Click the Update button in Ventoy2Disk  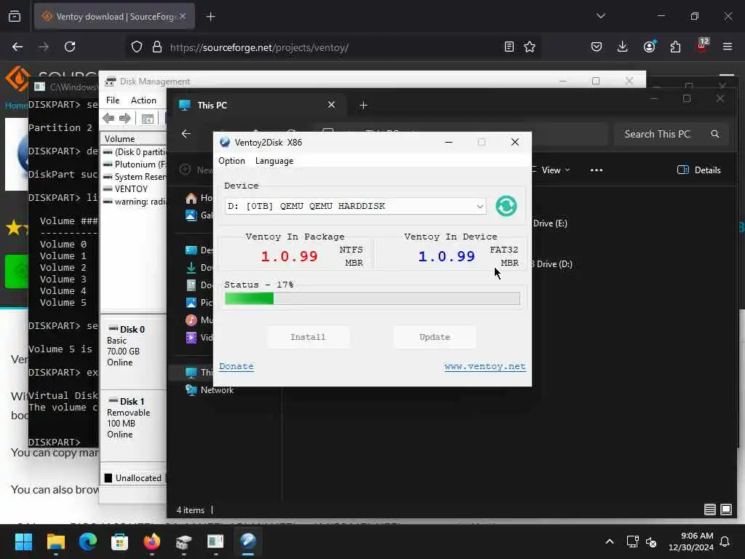pos(434,337)
